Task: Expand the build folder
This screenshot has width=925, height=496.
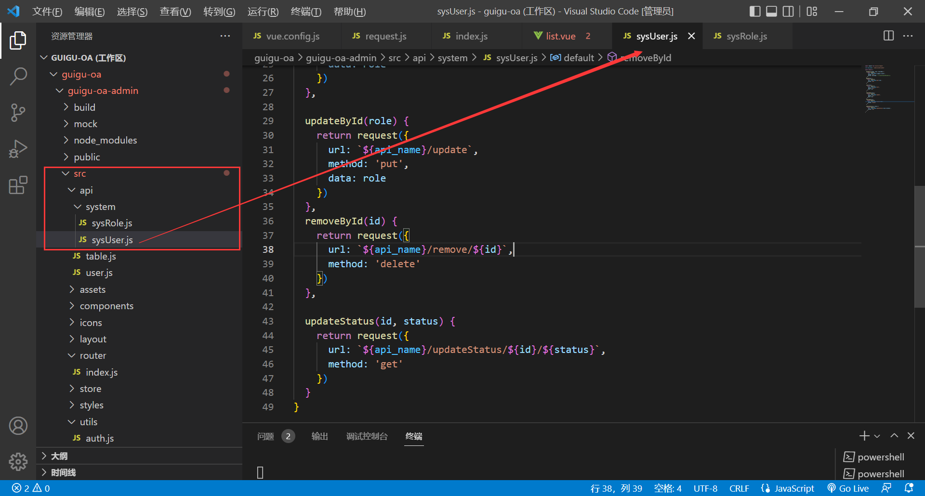Action: coord(84,107)
